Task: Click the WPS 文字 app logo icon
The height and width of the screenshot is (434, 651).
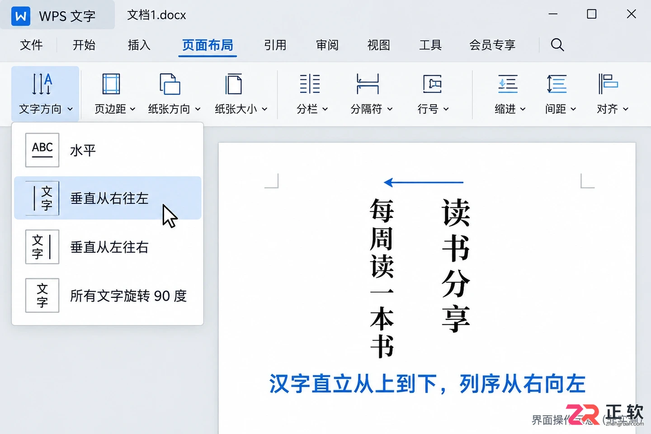Action: coord(21,16)
